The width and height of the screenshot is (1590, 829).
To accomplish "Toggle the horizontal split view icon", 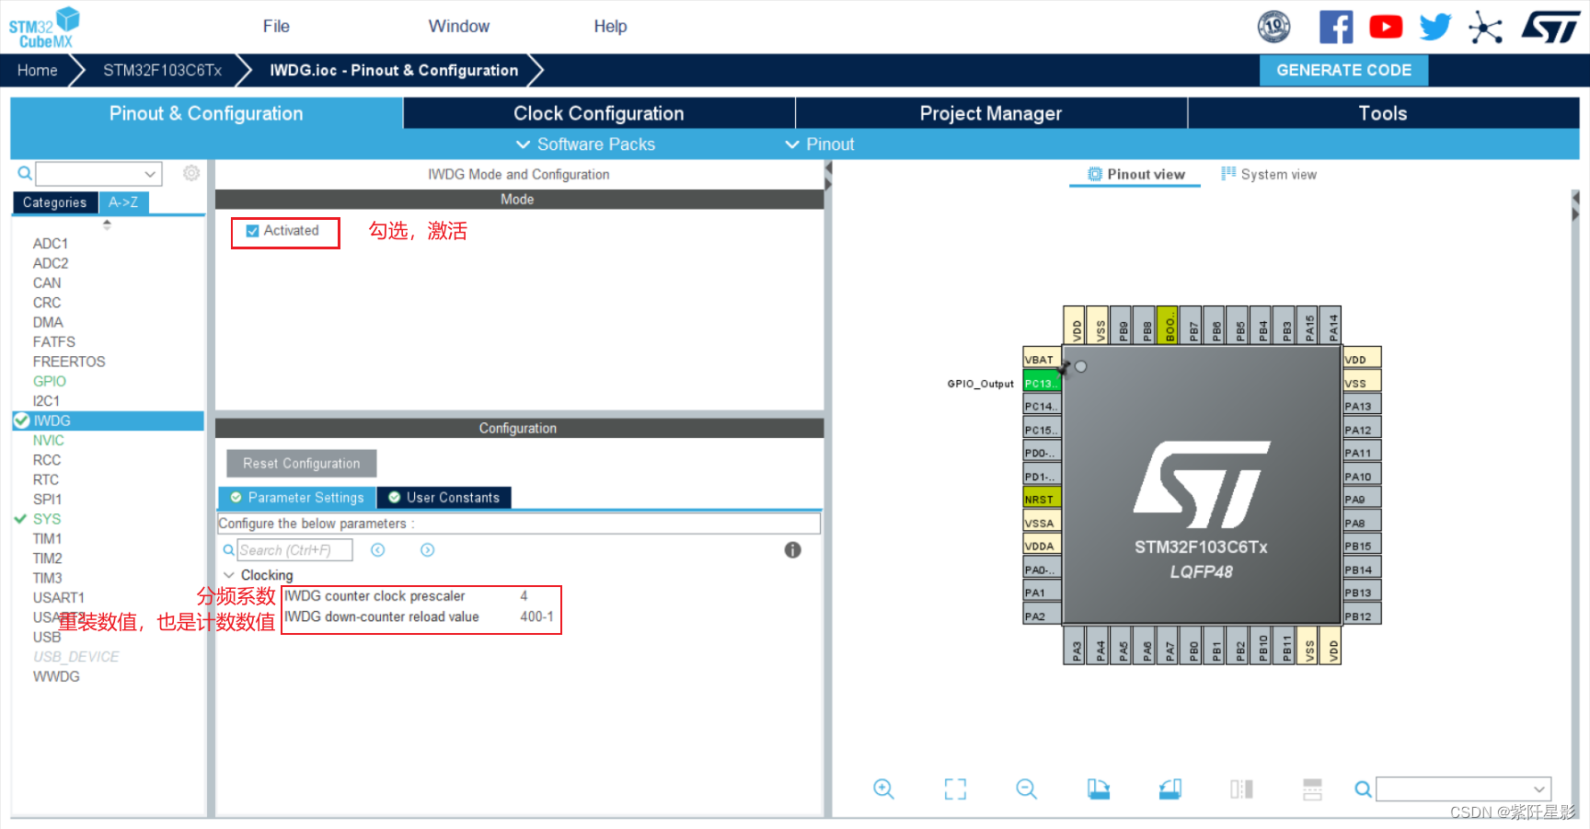I will 1312,789.
